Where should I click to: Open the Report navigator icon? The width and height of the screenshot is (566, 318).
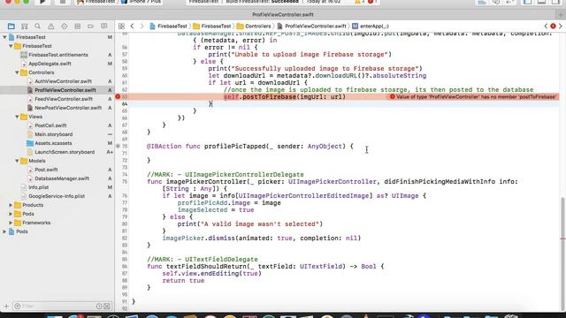pyautogui.click(x=104, y=26)
